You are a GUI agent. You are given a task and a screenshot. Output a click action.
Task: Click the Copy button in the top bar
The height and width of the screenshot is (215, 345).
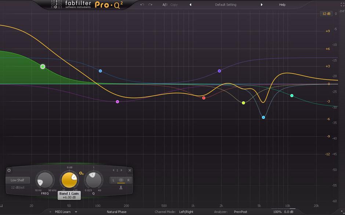click(174, 4)
